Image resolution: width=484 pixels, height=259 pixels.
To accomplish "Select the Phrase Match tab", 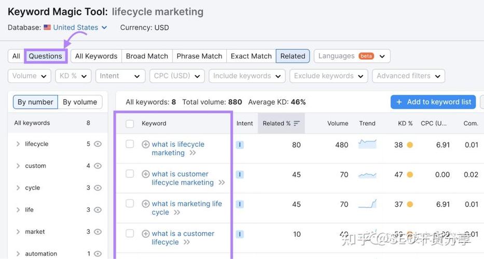I will 199,56.
